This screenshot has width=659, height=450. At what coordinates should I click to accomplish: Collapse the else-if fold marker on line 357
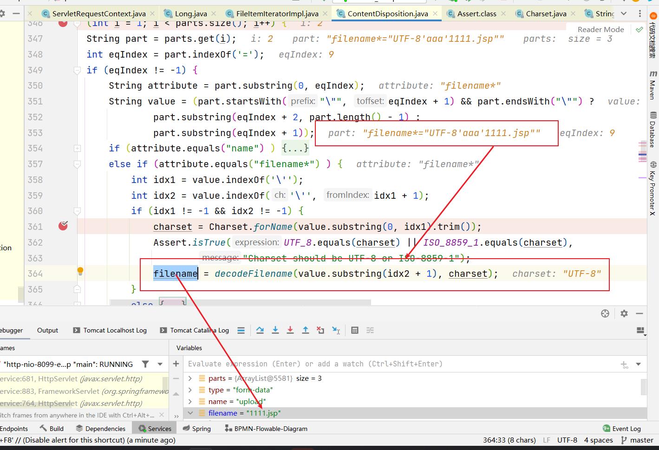(x=77, y=164)
